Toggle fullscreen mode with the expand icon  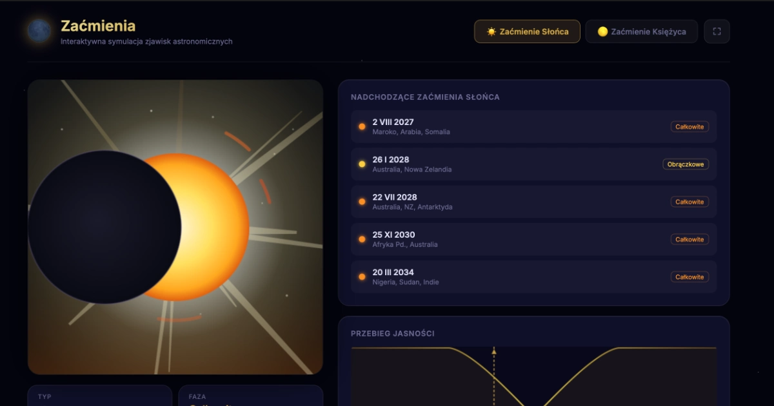[717, 32]
